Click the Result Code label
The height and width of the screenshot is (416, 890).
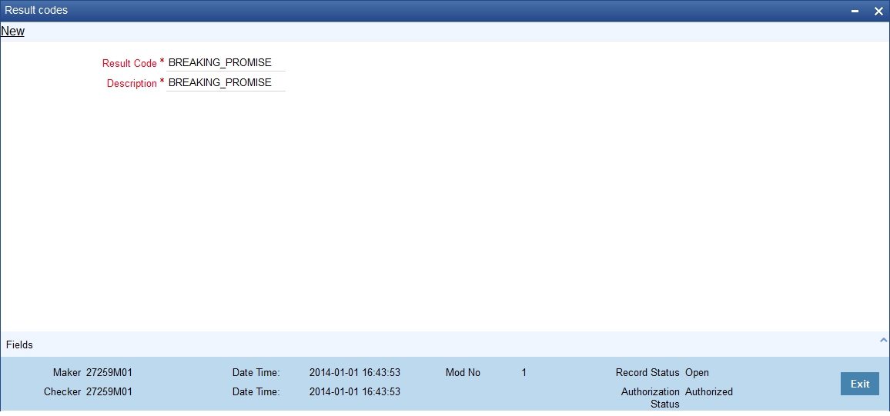click(x=129, y=64)
